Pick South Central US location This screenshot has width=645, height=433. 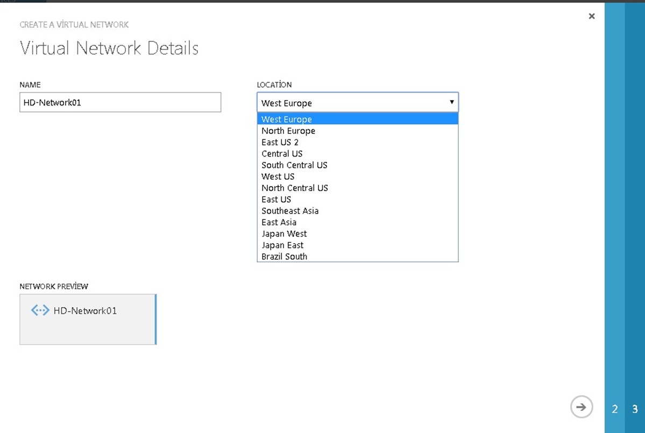[x=357, y=165]
